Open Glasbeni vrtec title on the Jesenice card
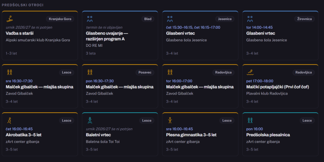 pyautogui.click(x=181, y=33)
